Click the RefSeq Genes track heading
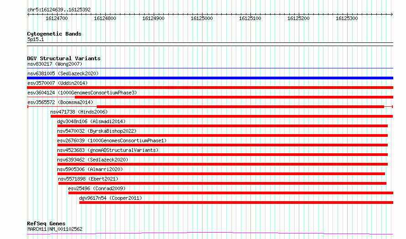406x239 pixels. click(46, 223)
